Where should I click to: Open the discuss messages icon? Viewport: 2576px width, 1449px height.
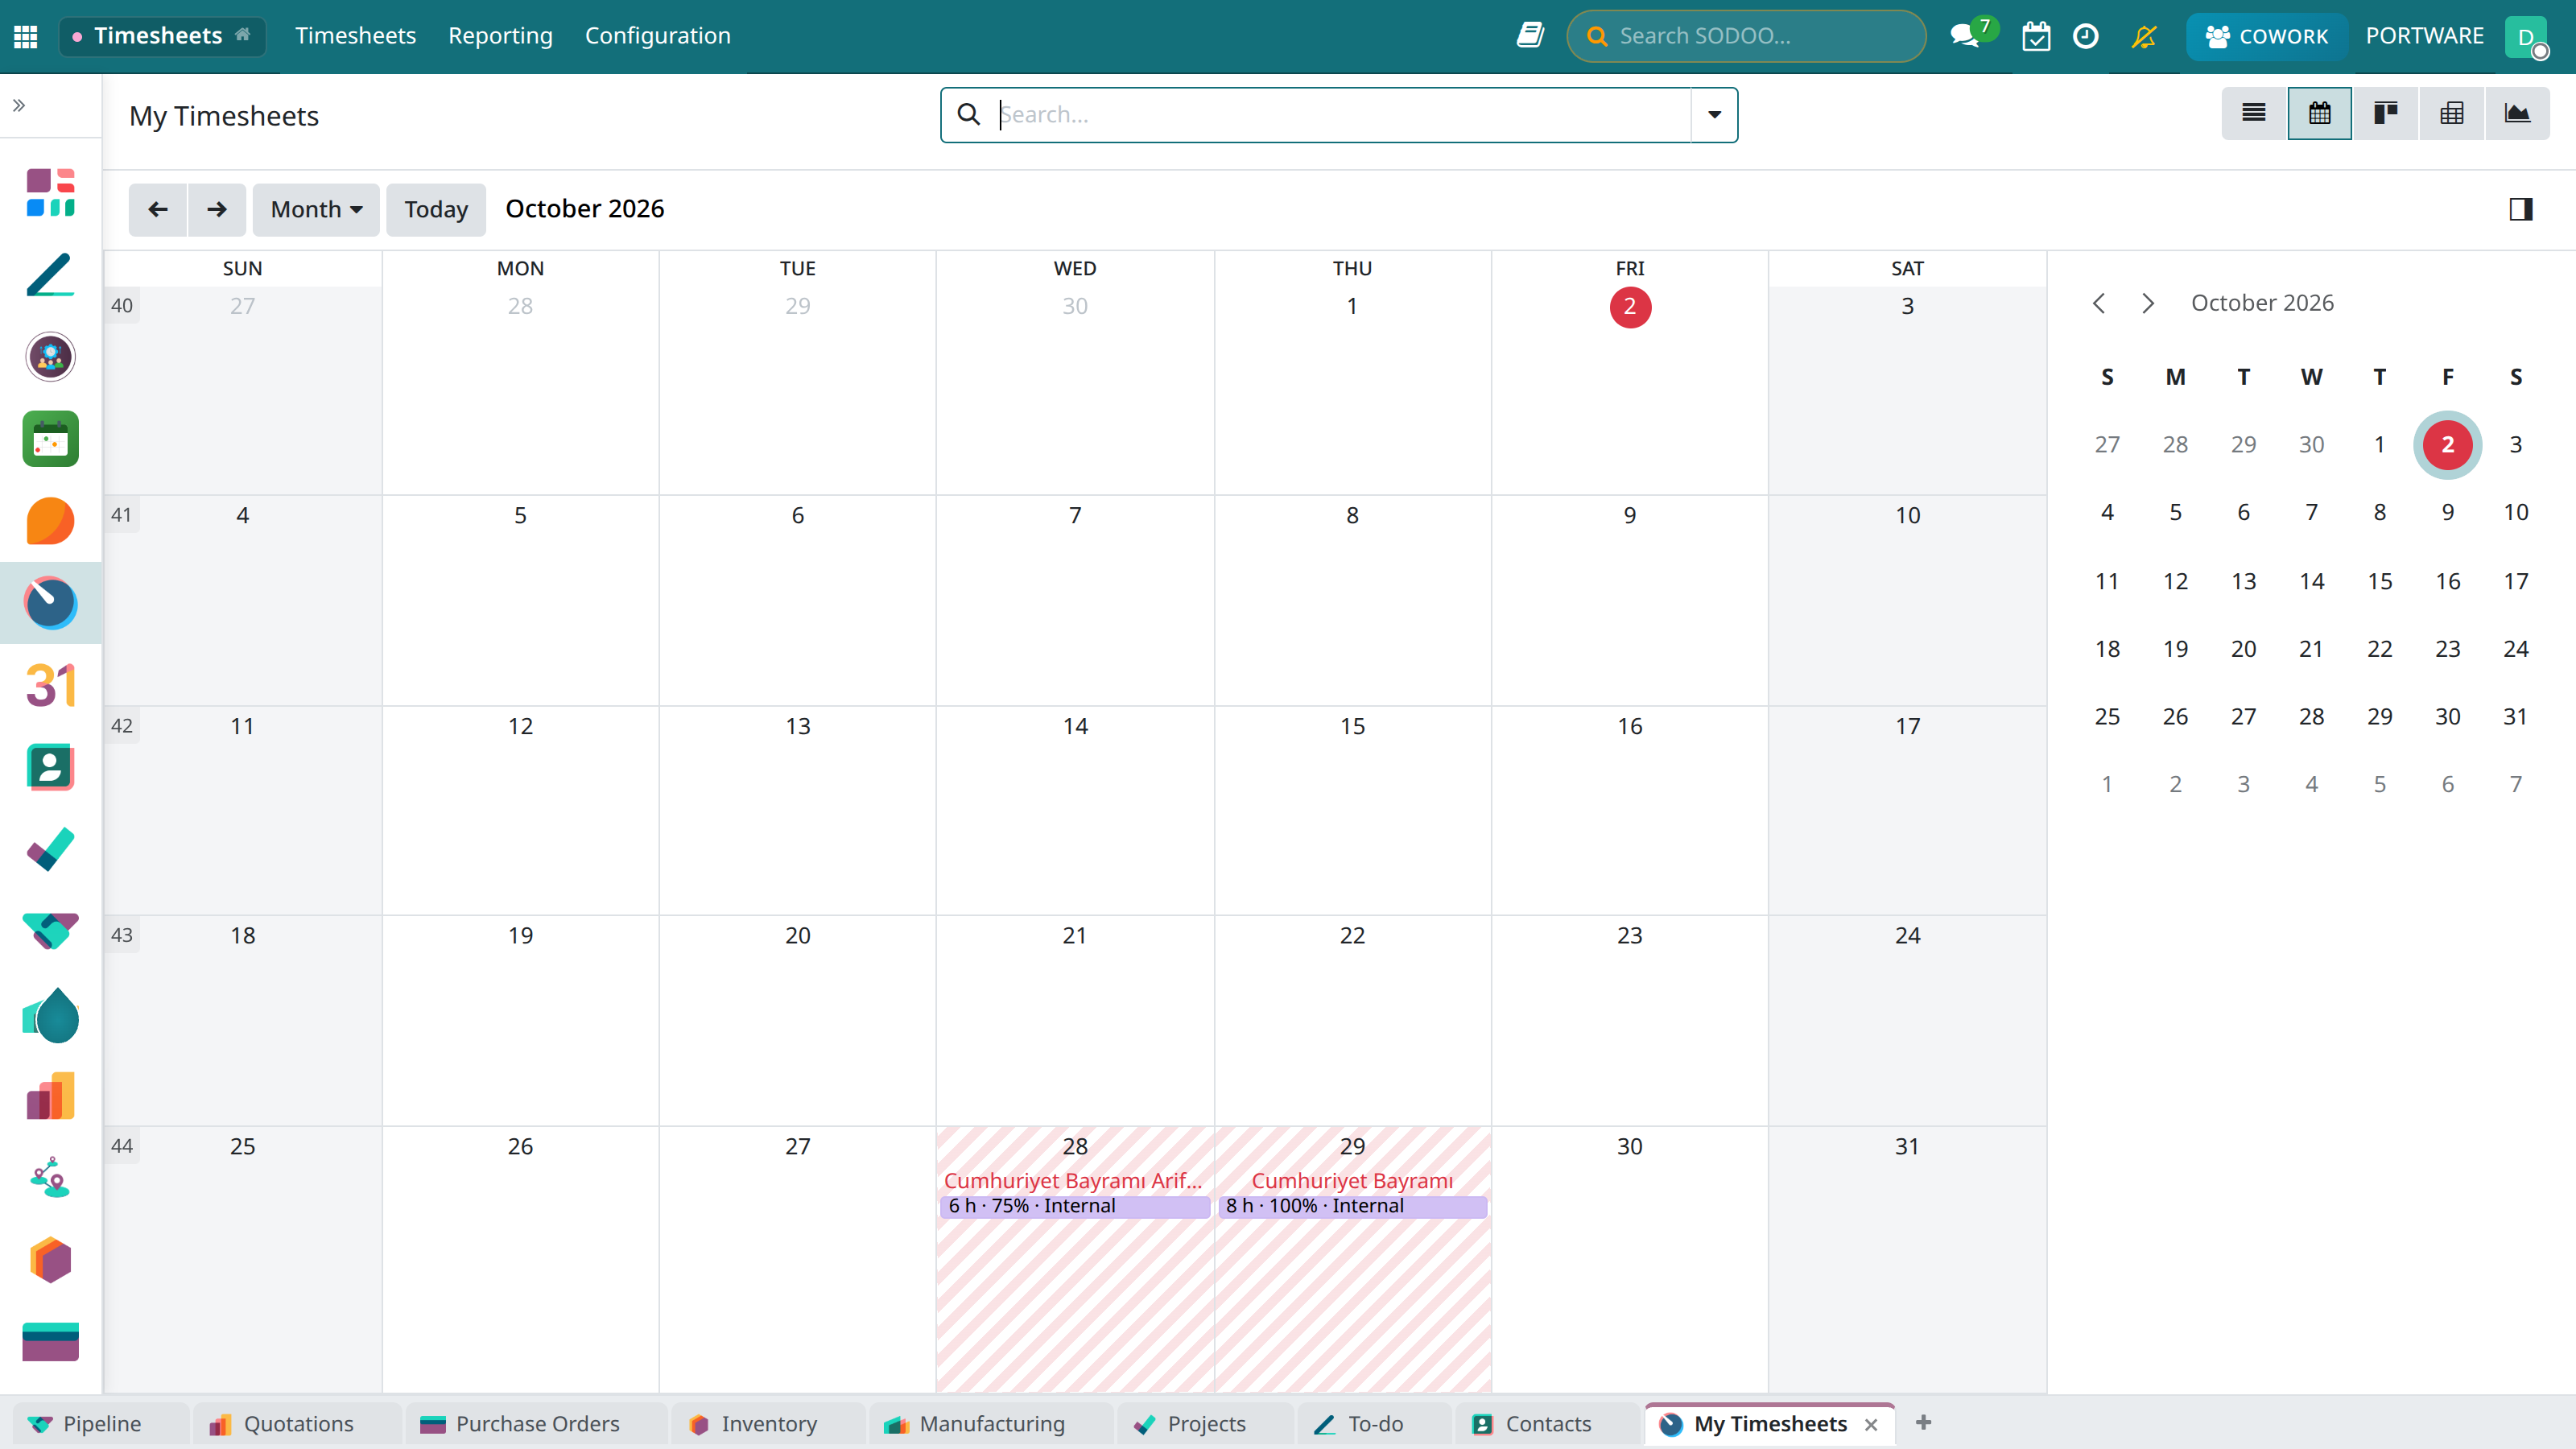pos(1965,36)
